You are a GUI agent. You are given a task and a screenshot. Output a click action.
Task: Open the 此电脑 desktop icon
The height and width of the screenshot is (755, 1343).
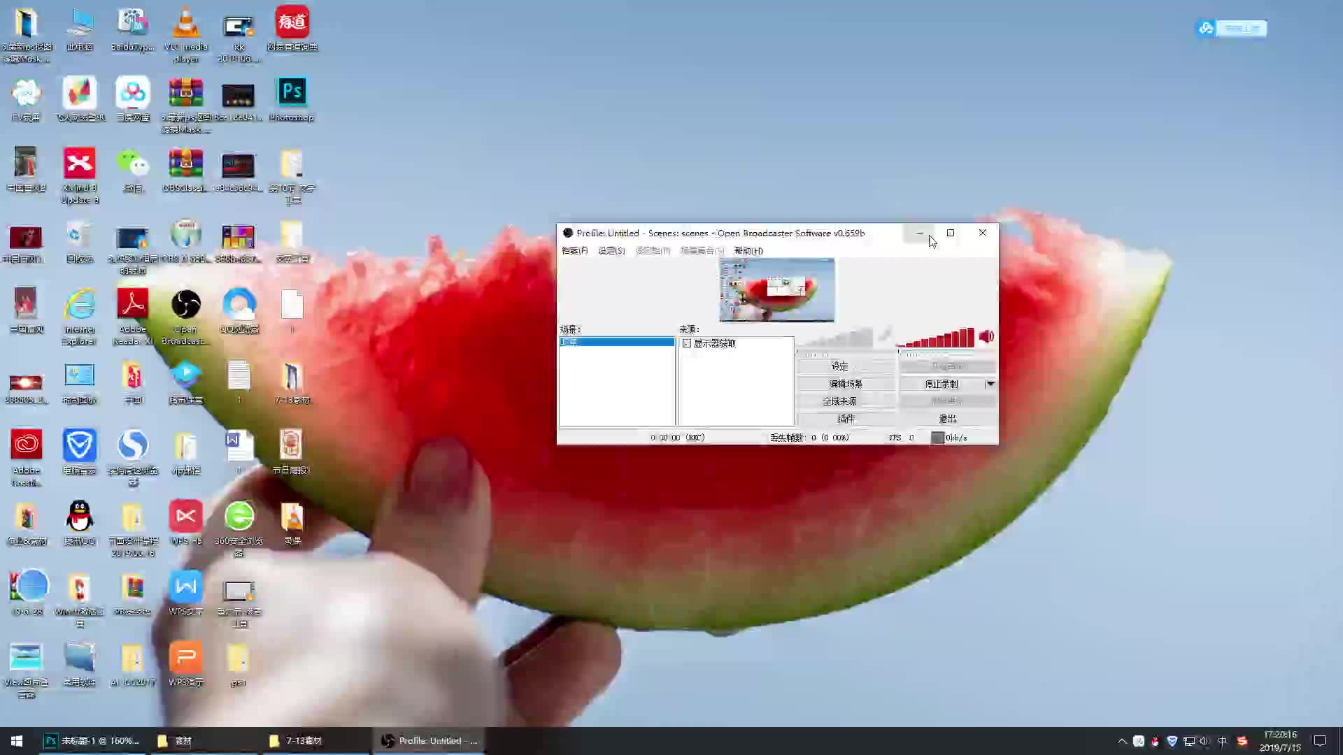79,29
